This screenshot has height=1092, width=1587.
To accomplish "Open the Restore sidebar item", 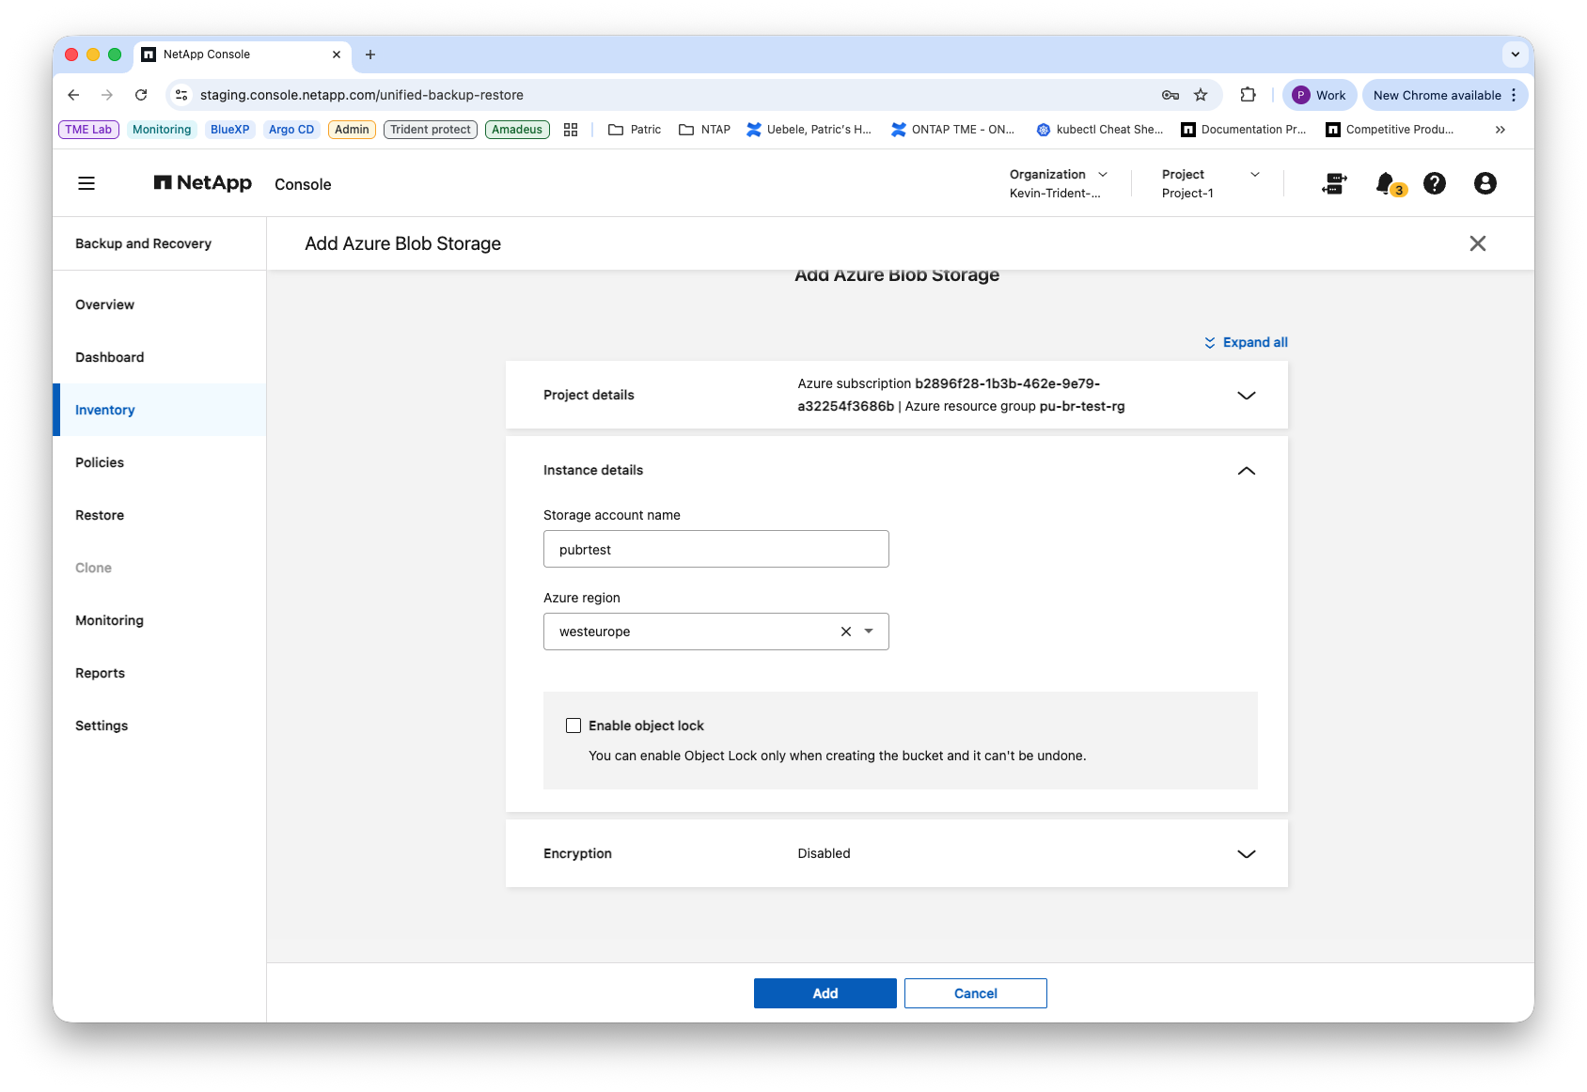I will (100, 515).
